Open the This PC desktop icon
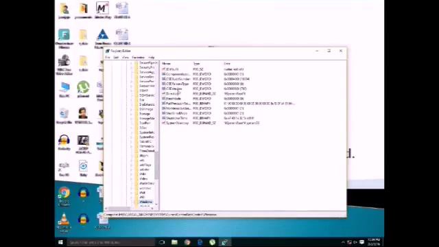This screenshot has height=247, width=439. [x=64, y=90]
